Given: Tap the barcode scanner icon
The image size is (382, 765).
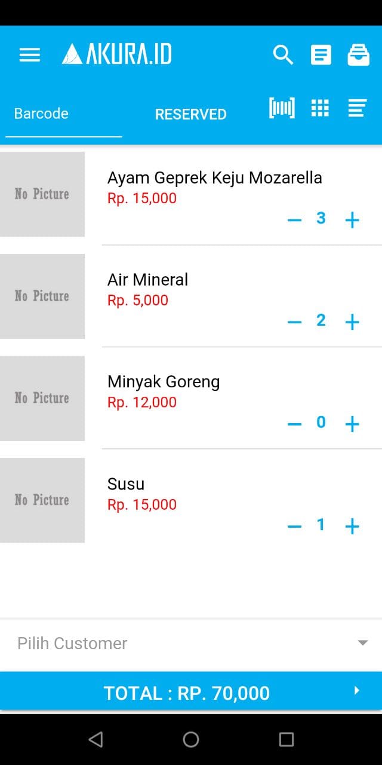Looking at the screenshot, I should coord(282,108).
